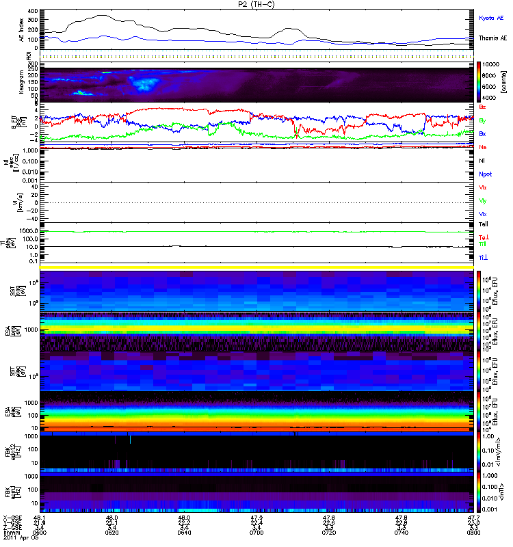Click the "[counts]" color bar unit label

(x=503, y=81)
